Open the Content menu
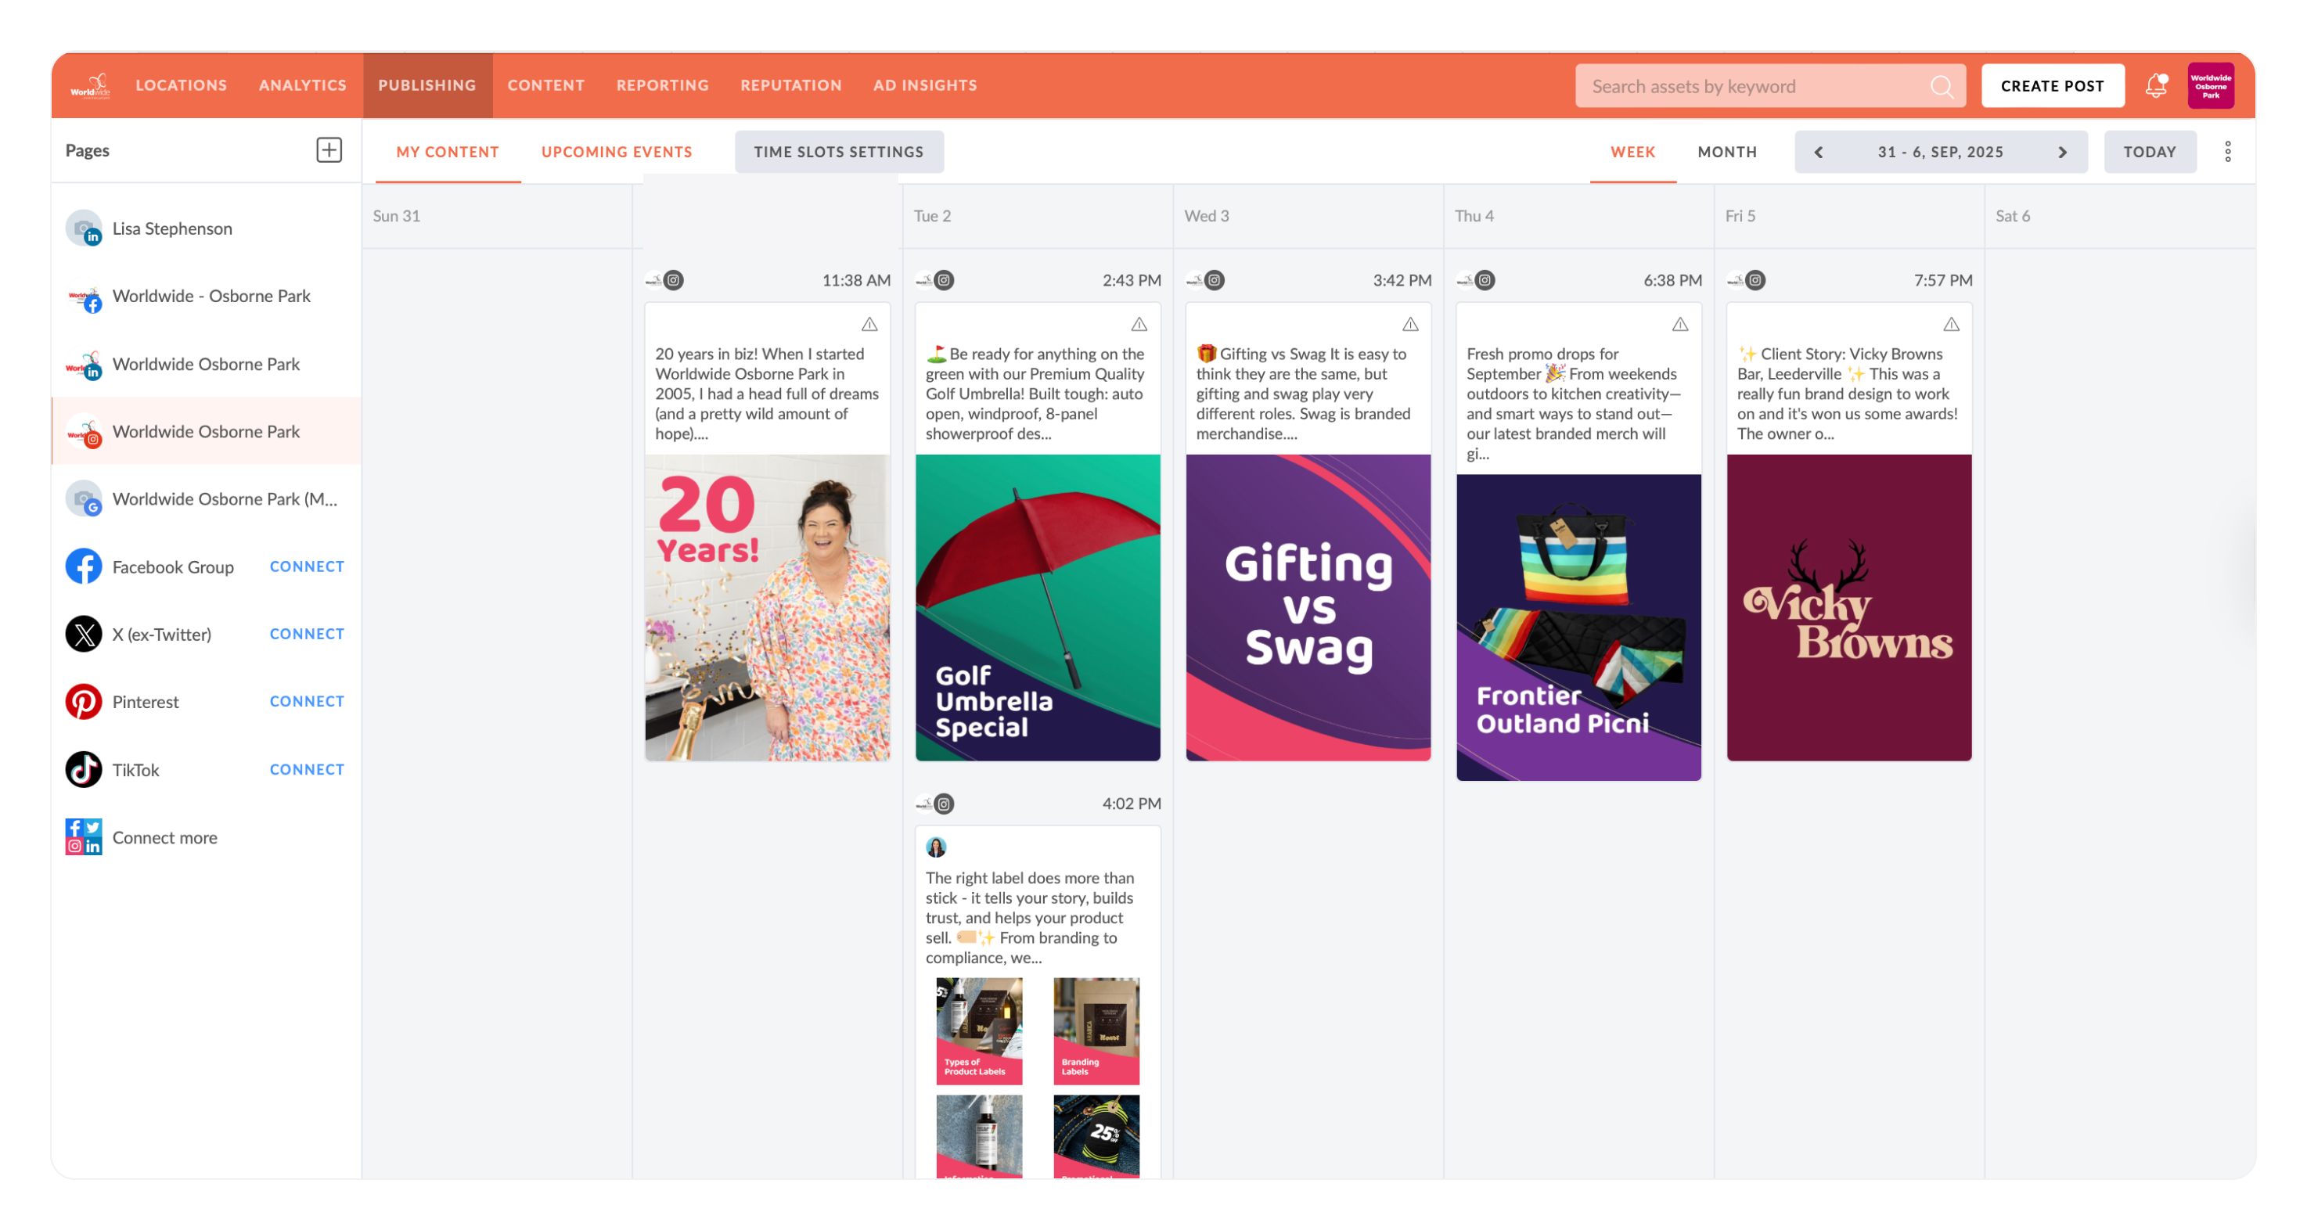Viewport: 2307px width, 1230px height. point(546,85)
